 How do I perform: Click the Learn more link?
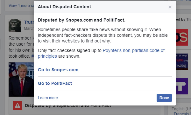[x=48, y=98]
